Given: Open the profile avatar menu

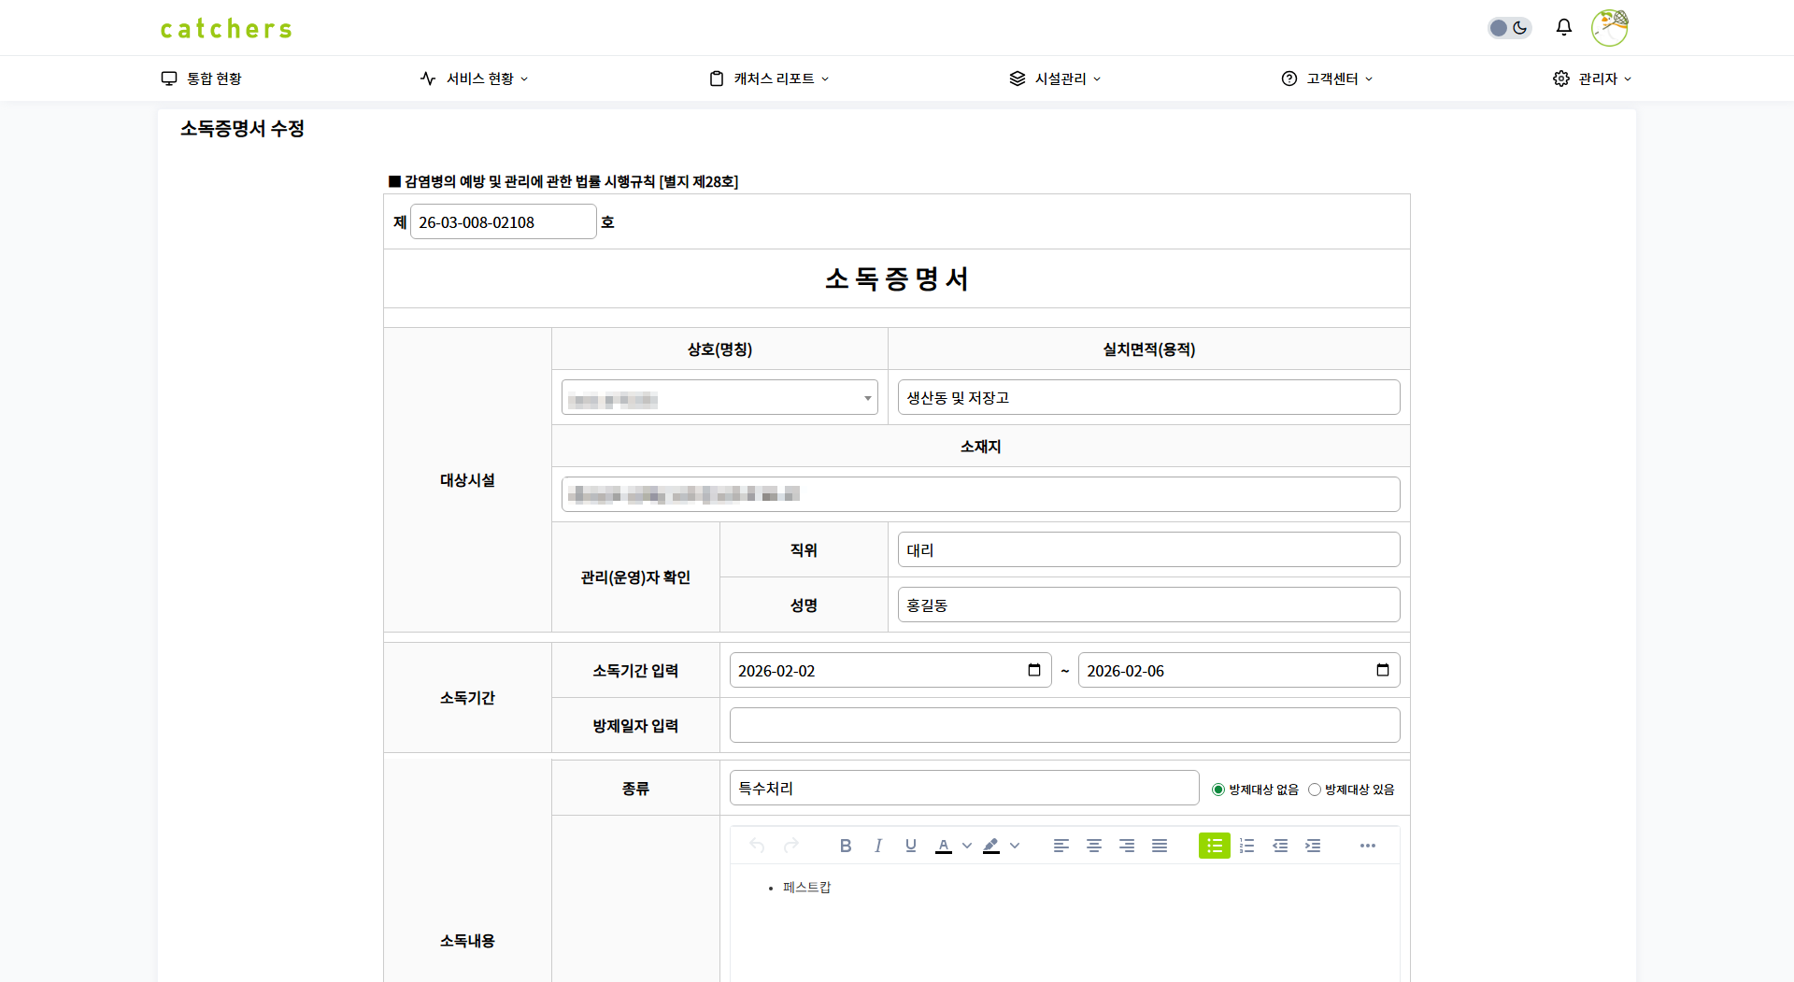Looking at the screenshot, I should point(1609,28).
